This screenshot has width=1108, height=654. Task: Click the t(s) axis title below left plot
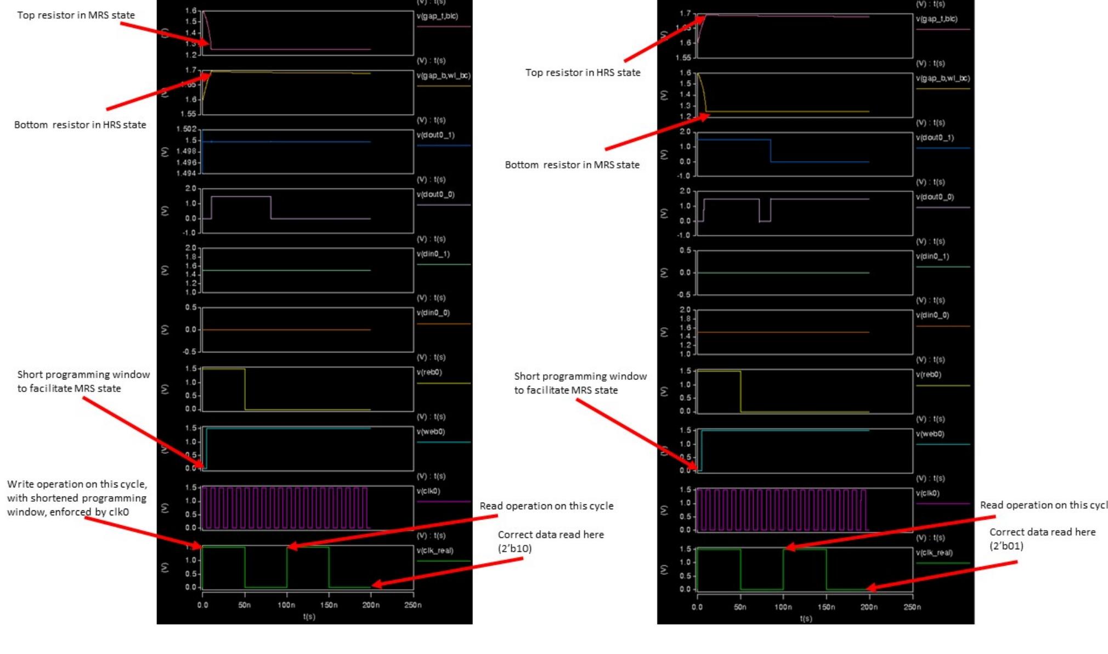tap(309, 617)
